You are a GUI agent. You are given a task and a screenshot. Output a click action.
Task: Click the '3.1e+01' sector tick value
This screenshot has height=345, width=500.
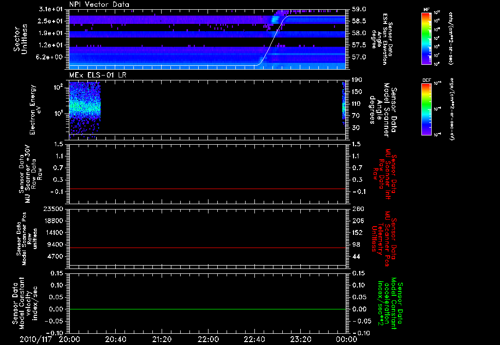(x=51, y=9)
